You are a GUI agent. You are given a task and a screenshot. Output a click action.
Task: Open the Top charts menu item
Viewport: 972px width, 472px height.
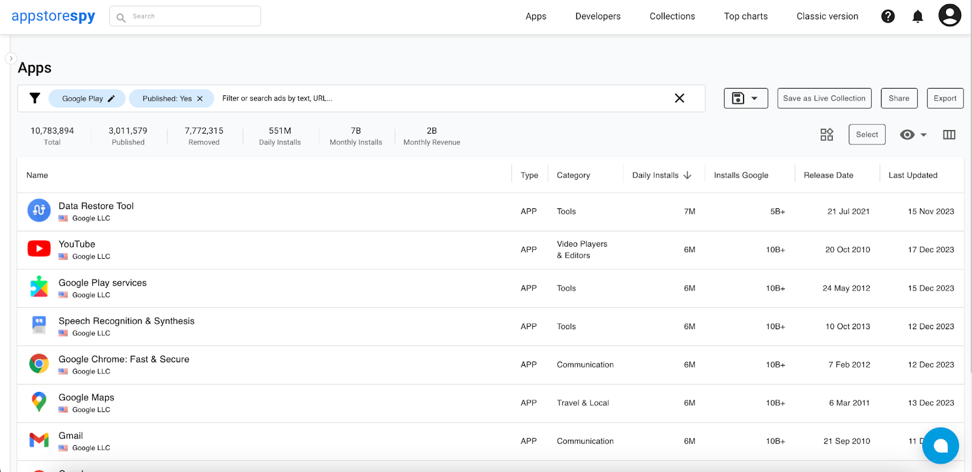coord(745,16)
